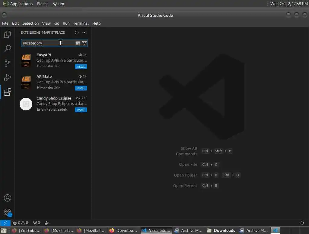
Task: Click the Ctrl+Shift+P Show All Commands shortcut
Action: point(217,151)
